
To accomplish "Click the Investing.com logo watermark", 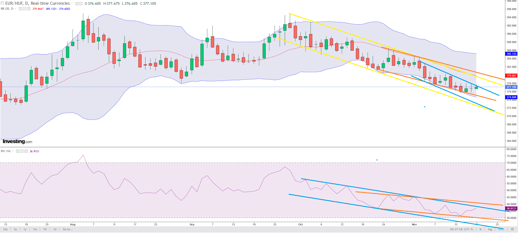I will (17, 141).
